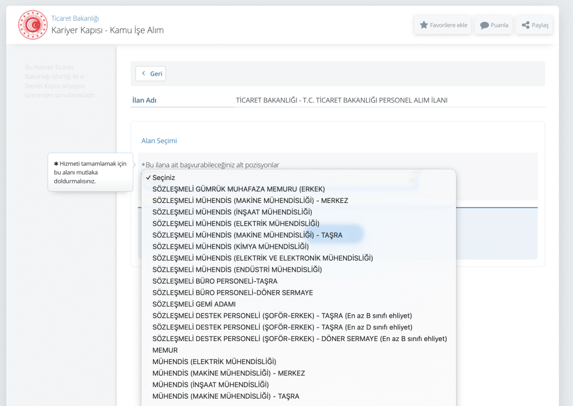Image resolution: width=573 pixels, height=406 pixels.
Task: Select SÖZLEŞMELİ MÜHENDİS (MAKİNE MÜHENDİSLİĞİ) - MERKEZ
Action: (250, 200)
